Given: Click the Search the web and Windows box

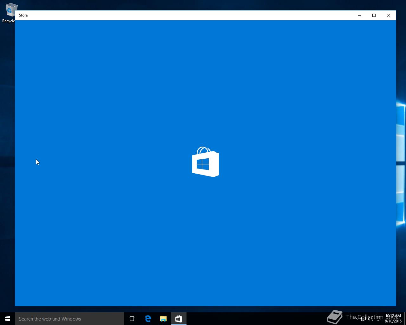Looking at the screenshot, I should click(x=70, y=319).
